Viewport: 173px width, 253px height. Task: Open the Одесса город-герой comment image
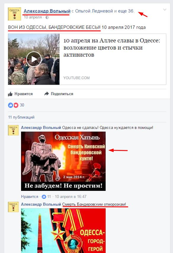63,231
